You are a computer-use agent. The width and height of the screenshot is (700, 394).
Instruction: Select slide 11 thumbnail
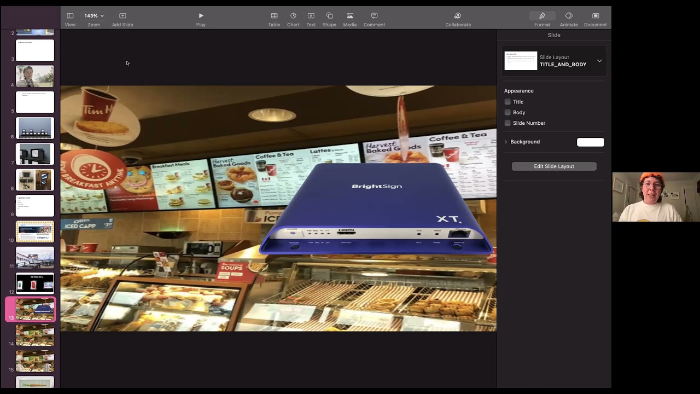pyautogui.click(x=35, y=258)
